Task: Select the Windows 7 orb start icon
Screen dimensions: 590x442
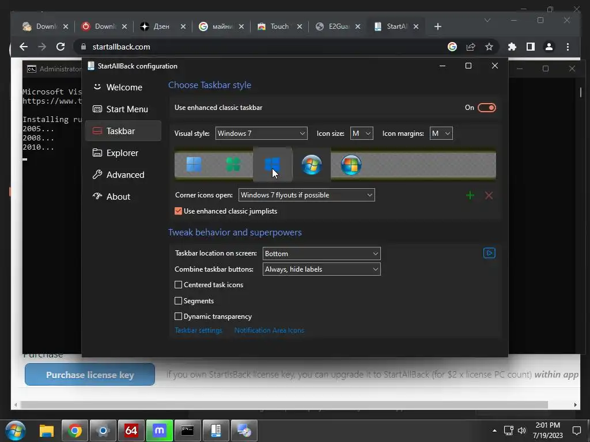Action: point(312,165)
